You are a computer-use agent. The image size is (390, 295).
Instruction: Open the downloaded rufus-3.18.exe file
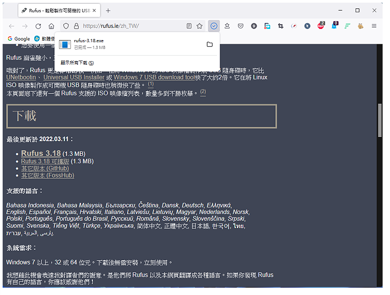click(129, 44)
